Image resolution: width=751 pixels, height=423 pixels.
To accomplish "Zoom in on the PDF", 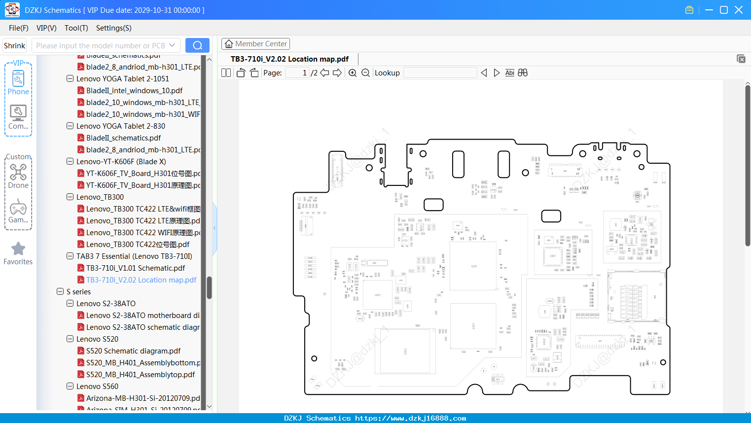I will coord(353,73).
